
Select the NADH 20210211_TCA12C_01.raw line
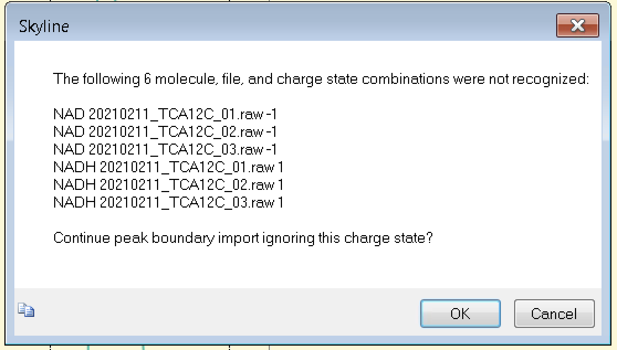click(168, 167)
